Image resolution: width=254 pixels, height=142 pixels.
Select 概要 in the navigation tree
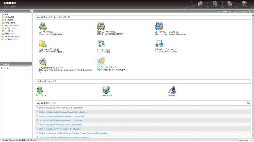pyautogui.click(x=6, y=14)
